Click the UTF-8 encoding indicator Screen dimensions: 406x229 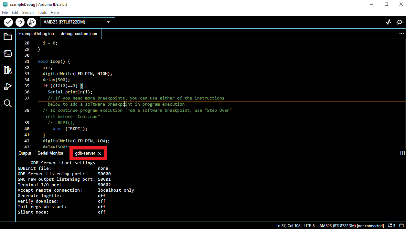[x=309, y=225]
